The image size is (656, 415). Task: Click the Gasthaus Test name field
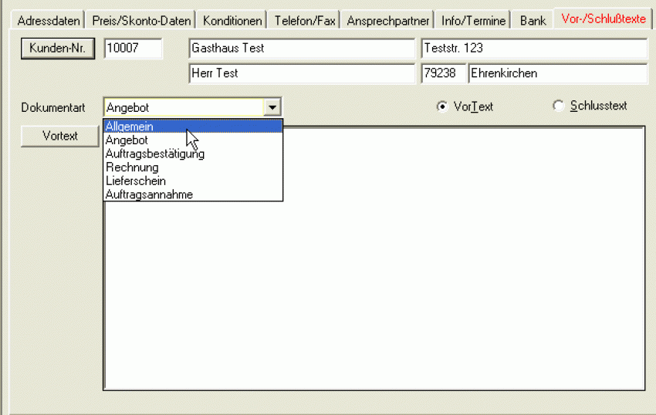click(301, 49)
